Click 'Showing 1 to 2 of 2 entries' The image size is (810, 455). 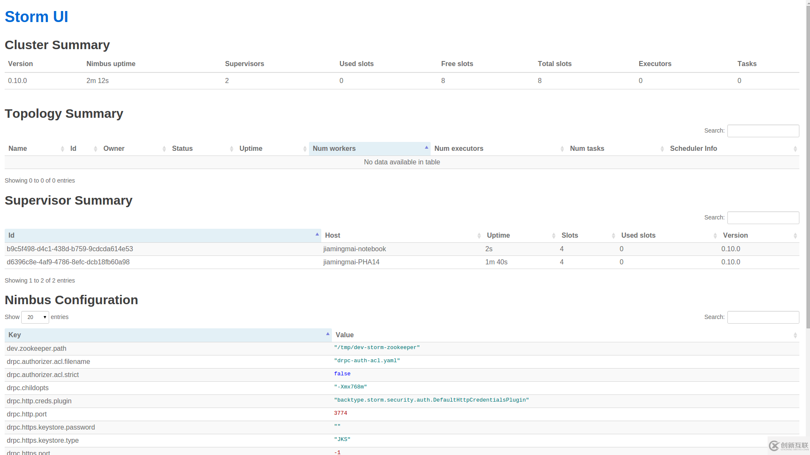click(x=40, y=281)
